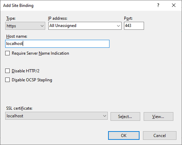This screenshot has height=145, width=182.
Task: Click the SSL certificate label
Action: [19, 108]
